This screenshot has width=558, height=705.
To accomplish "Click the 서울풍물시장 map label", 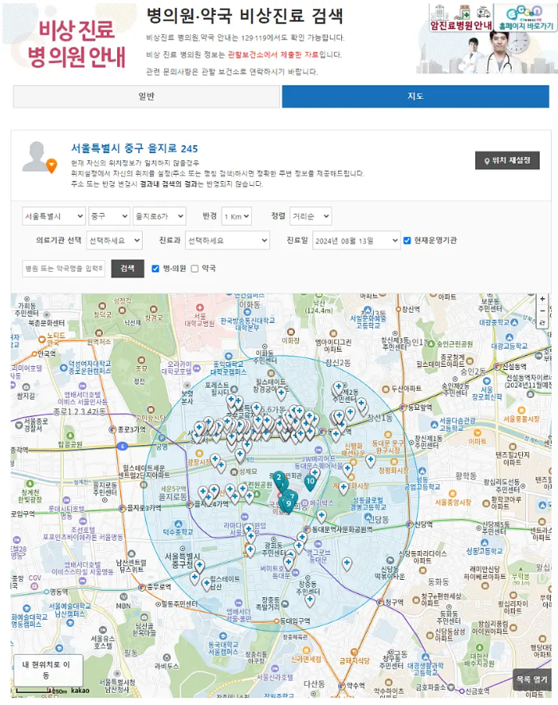I will 521,419.
